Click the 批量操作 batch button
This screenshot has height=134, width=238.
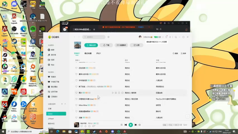coord(121,45)
